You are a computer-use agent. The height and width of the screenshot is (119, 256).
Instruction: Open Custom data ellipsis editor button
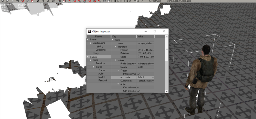tap(153, 81)
